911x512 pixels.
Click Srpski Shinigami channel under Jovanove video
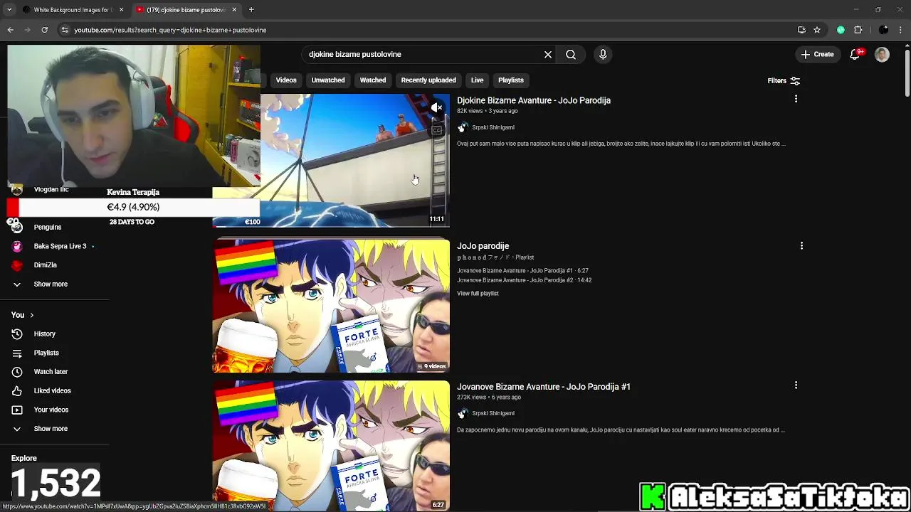coord(493,413)
